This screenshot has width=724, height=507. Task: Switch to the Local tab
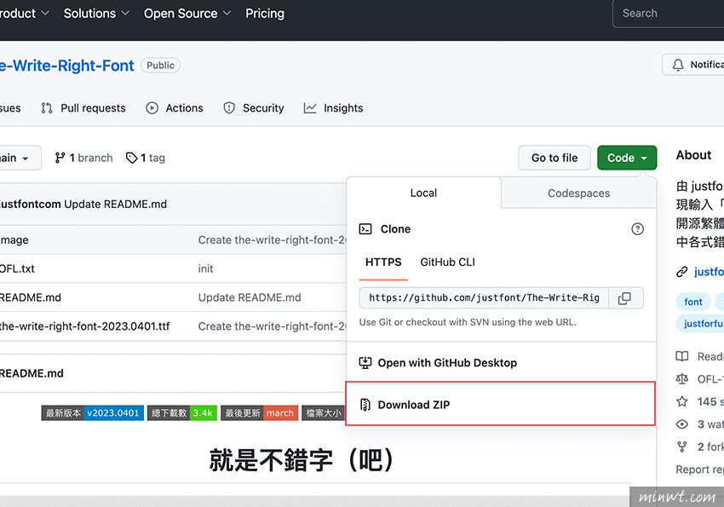(423, 193)
